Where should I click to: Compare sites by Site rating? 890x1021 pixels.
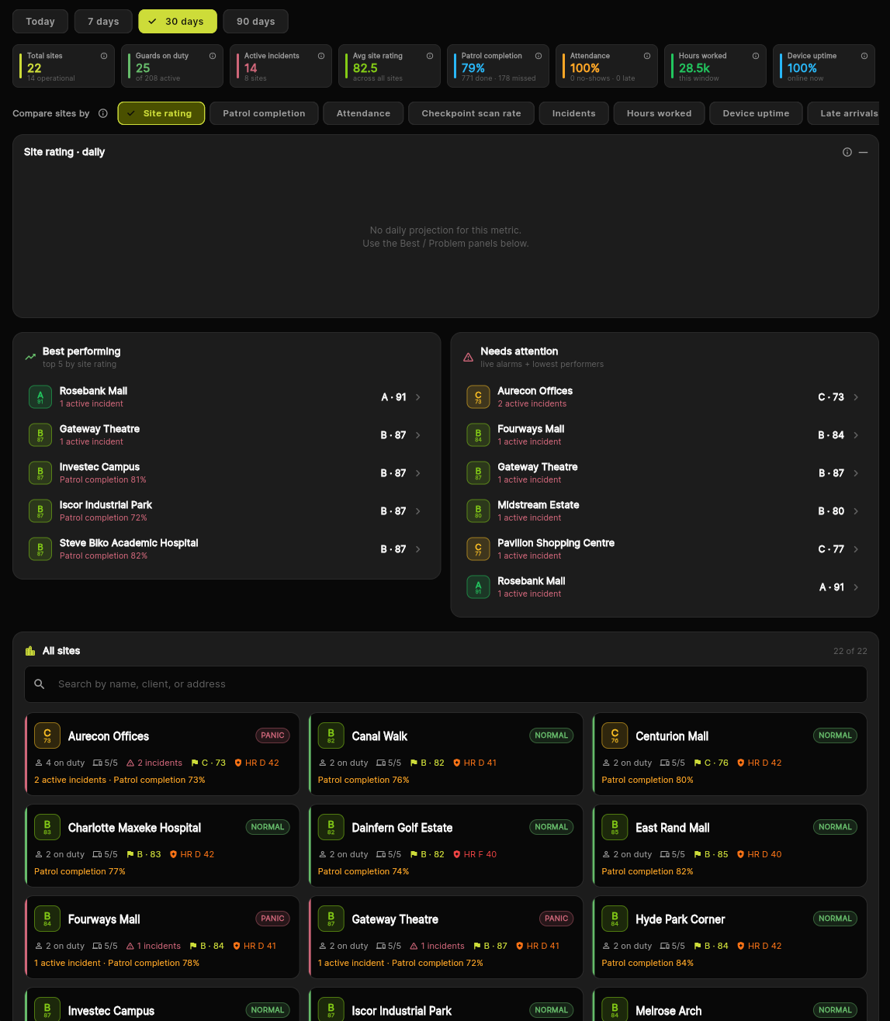pos(161,113)
